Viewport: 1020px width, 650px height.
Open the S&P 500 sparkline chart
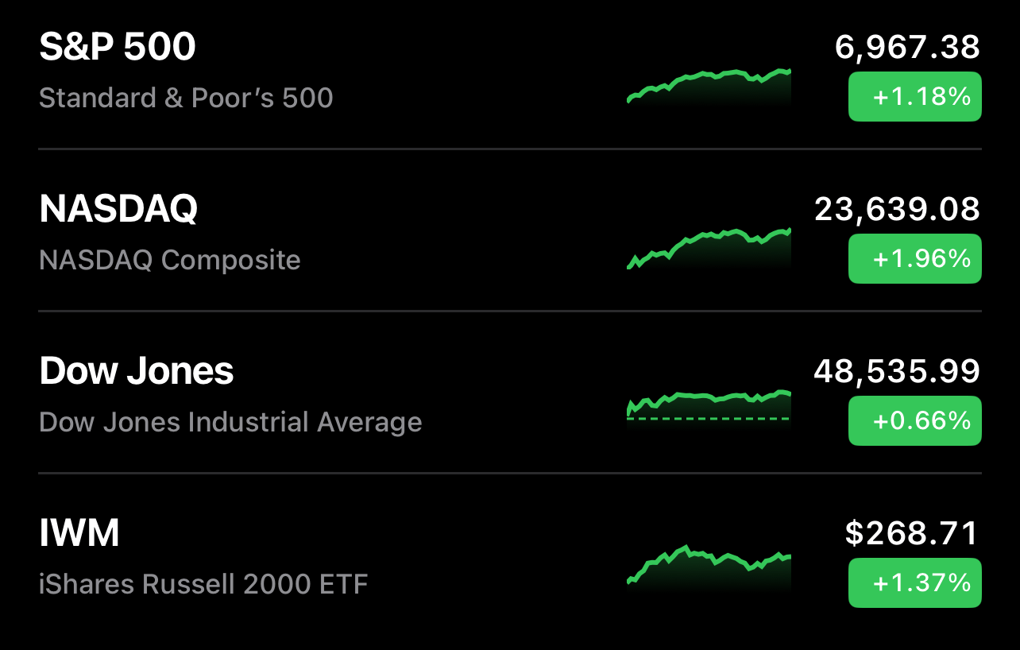pyautogui.click(x=709, y=86)
